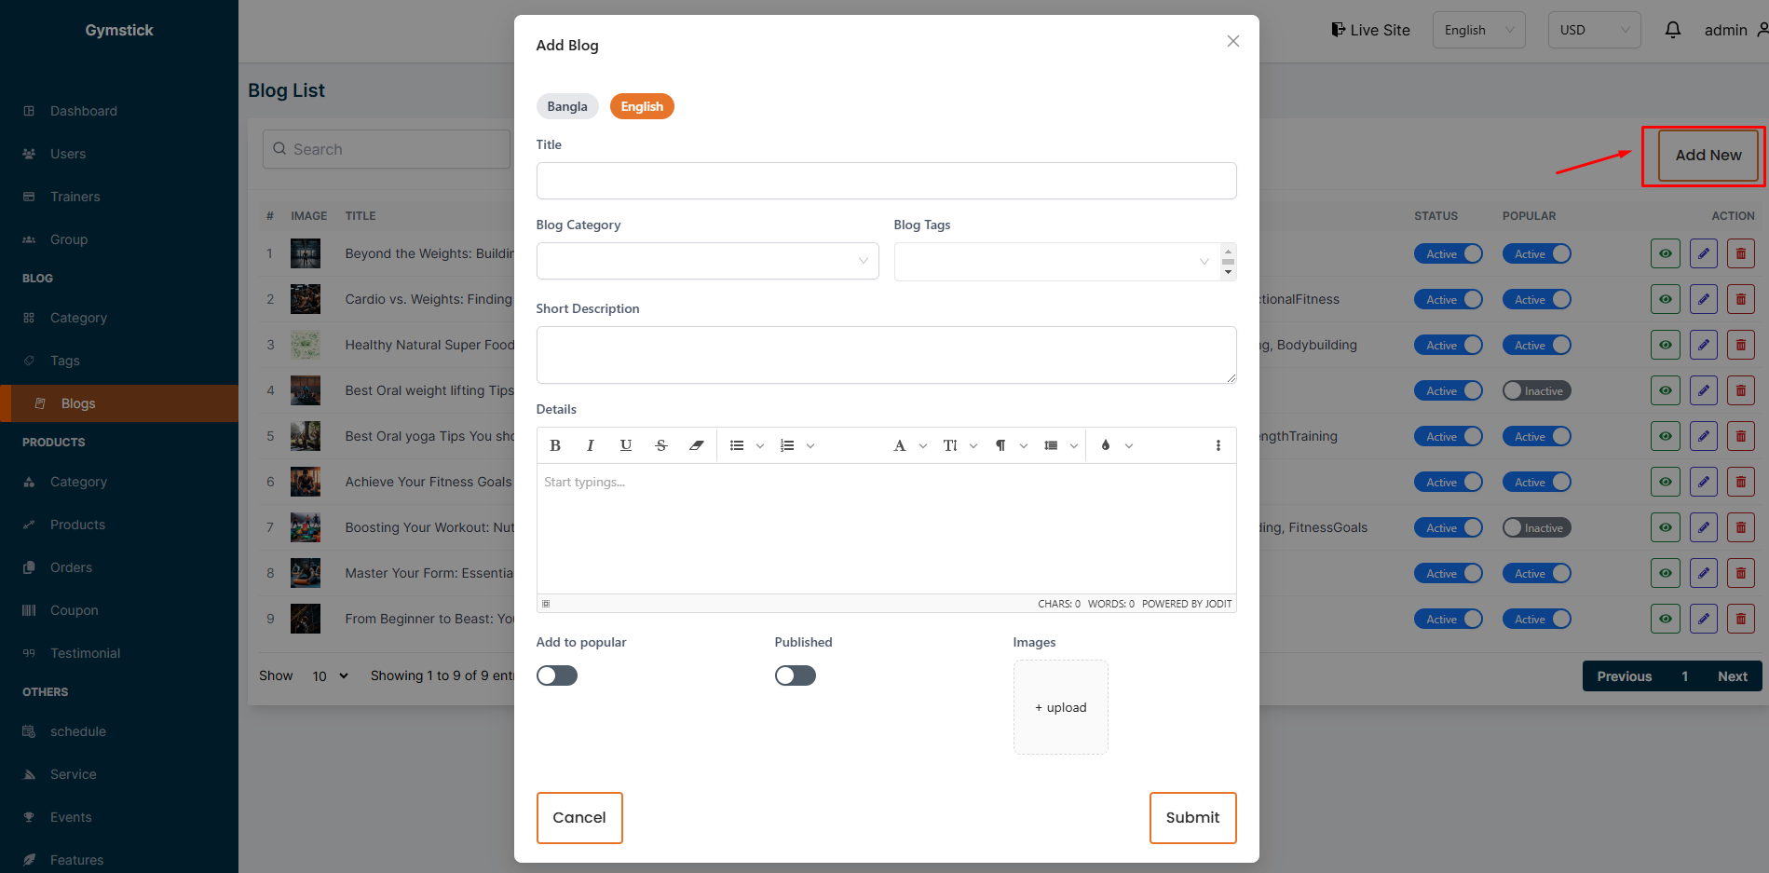Open Trainers in the sidebar

[x=75, y=197]
